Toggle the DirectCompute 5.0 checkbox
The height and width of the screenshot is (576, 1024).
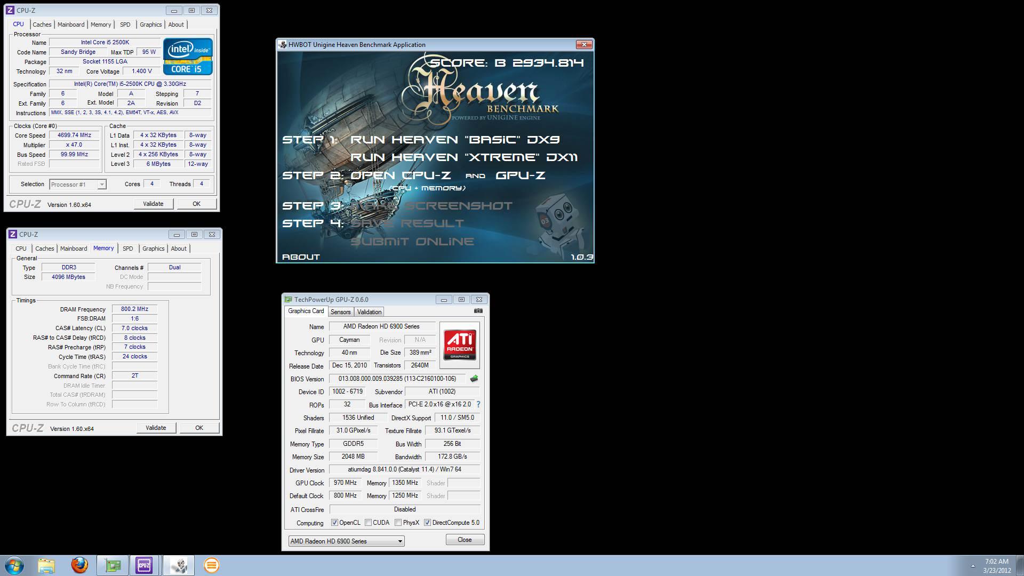click(427, 523)
